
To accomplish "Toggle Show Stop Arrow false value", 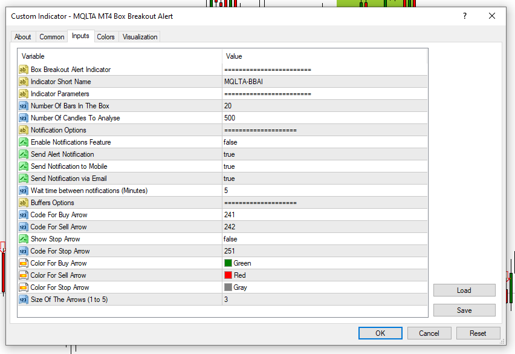I will [230, 239].
